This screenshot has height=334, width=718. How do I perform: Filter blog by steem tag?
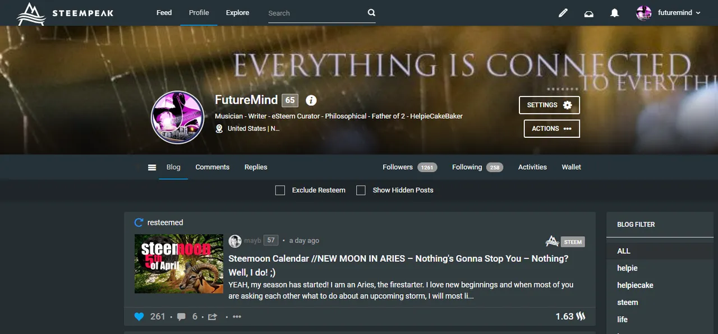coord(628,302)
